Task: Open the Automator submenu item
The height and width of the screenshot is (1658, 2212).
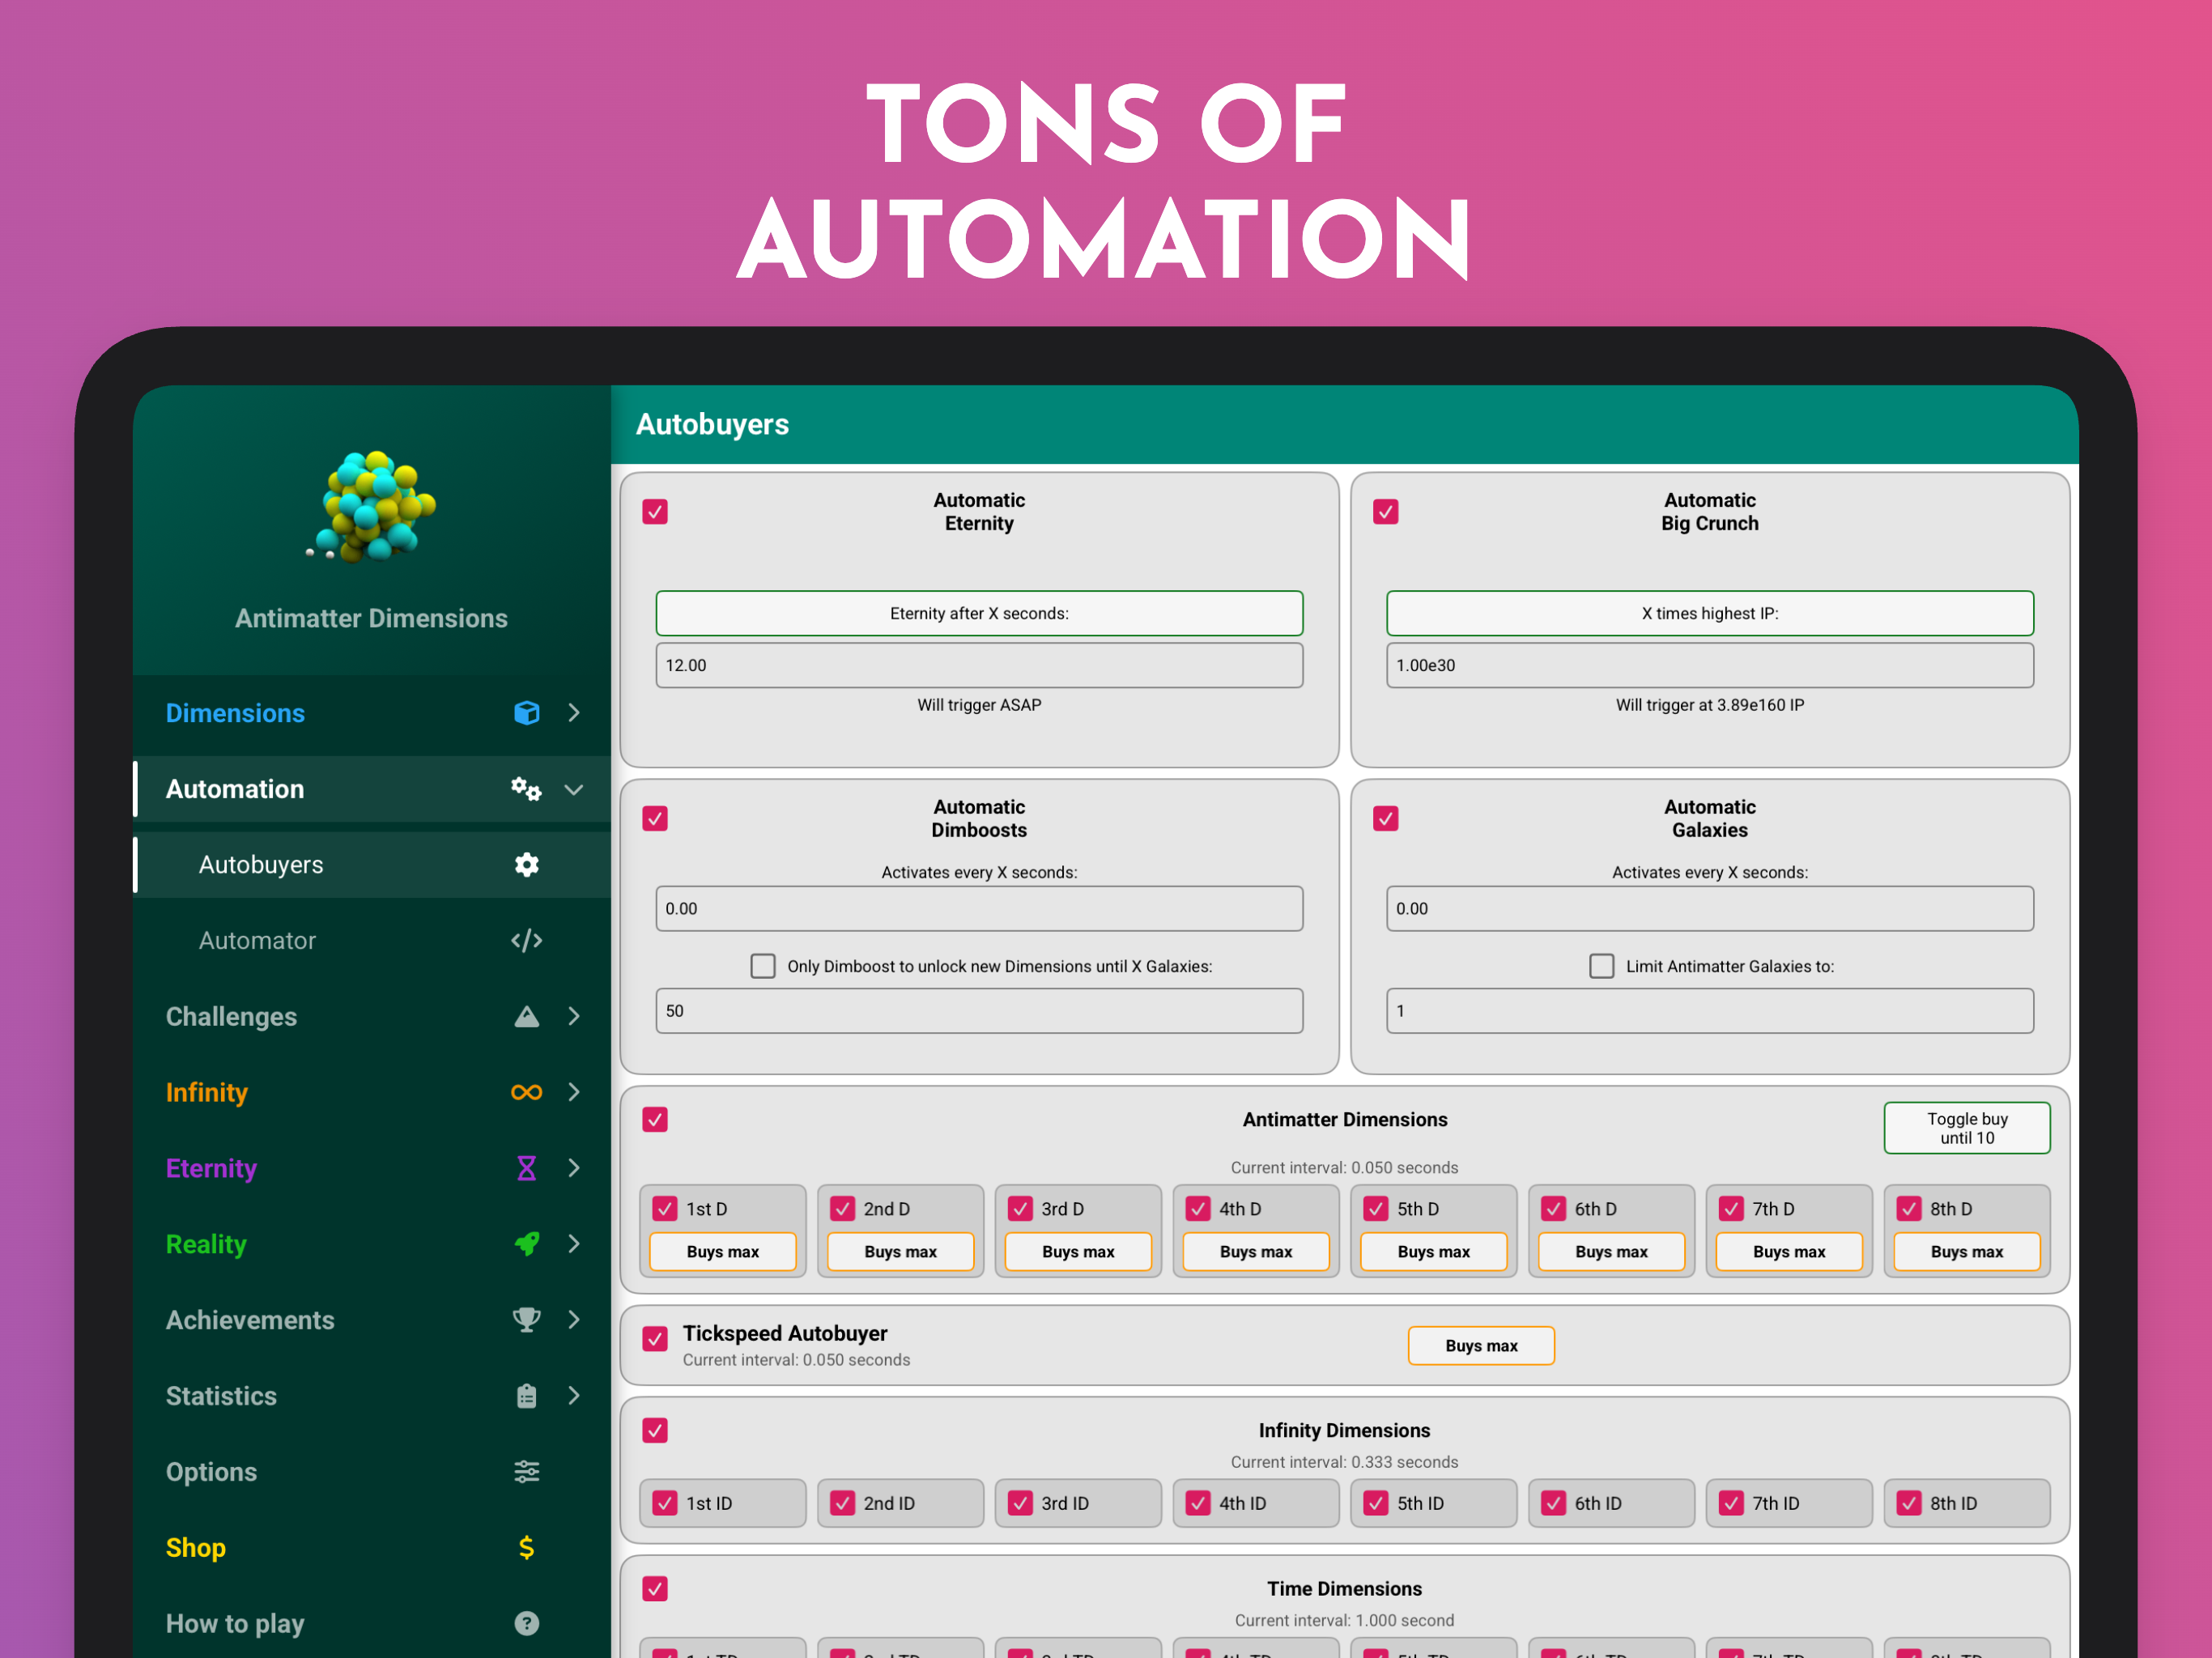Action: click(372, 941)
